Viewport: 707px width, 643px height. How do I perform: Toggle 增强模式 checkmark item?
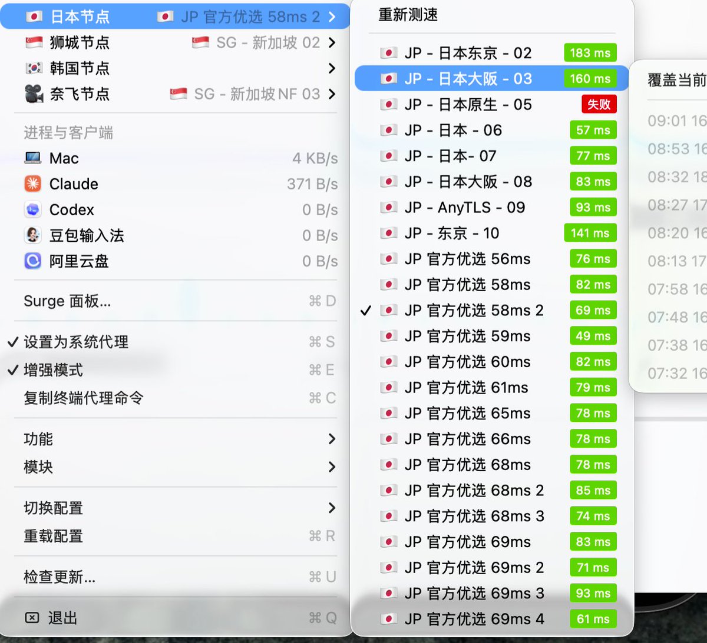(174, 370)
